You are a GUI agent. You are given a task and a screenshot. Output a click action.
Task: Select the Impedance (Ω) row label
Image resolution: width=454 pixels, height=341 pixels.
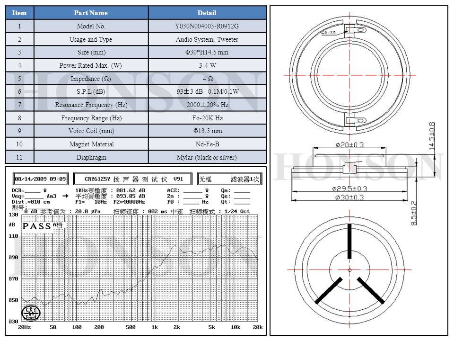point(91,79)
